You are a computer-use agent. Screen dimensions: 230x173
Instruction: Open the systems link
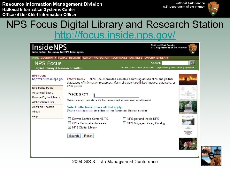point(189,68)
